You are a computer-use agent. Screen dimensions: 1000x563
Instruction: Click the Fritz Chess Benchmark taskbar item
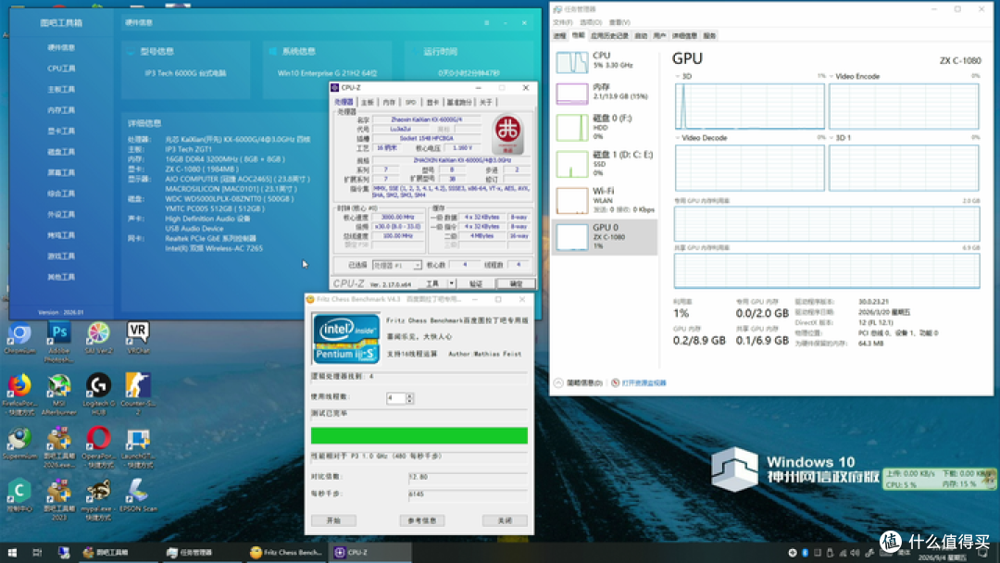(x=286, y=553)
